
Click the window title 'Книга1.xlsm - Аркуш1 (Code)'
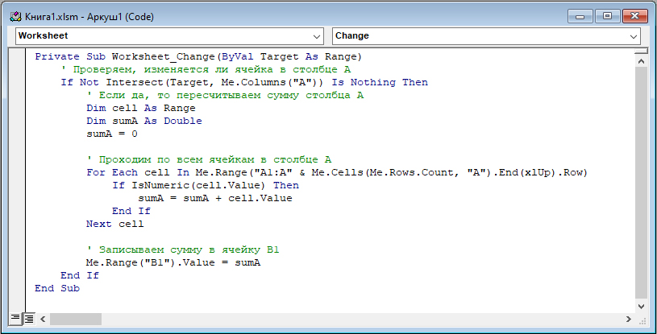pos(89,17)
